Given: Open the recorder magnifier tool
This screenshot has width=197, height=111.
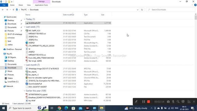Looking at the screenshot, I should [x=178, y=102].
